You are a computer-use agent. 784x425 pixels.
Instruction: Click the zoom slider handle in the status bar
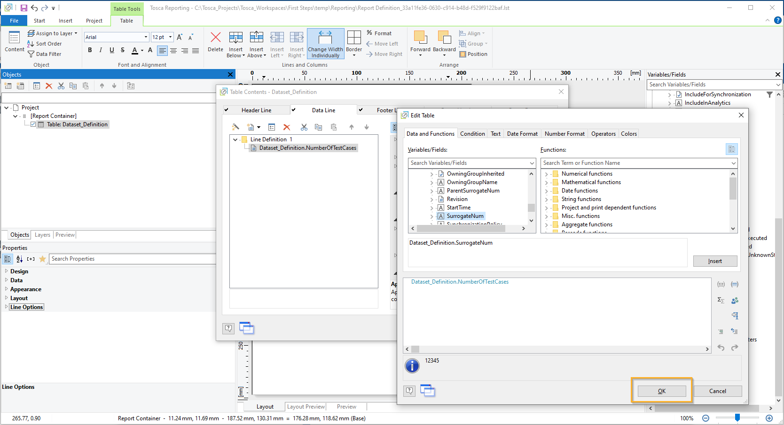[737, 418]
